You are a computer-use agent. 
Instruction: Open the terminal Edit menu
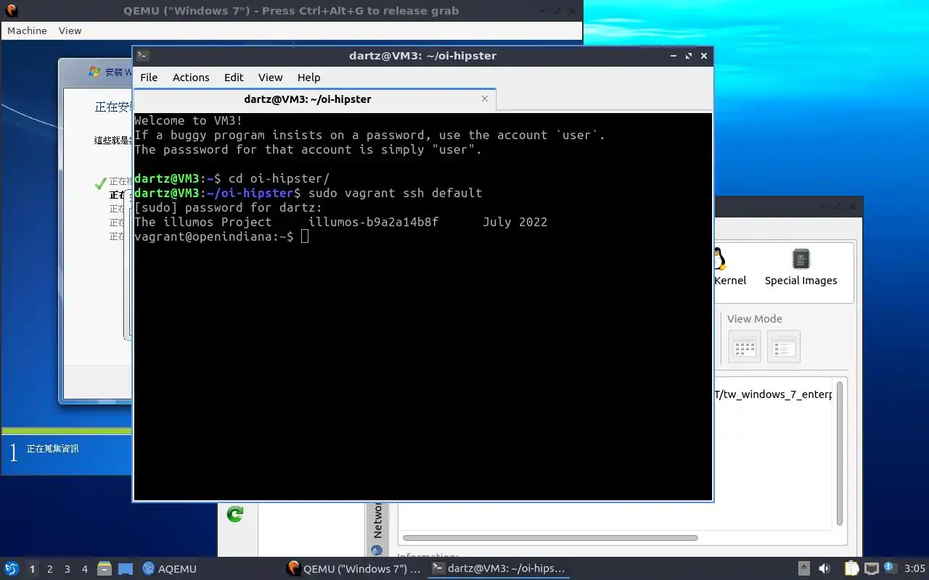pos(234,78)
